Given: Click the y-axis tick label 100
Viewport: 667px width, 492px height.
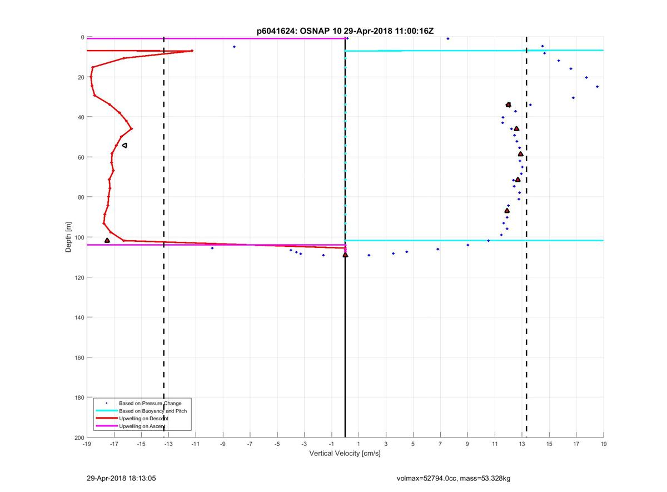Looking at the screenshot, I should coord(79,237).
